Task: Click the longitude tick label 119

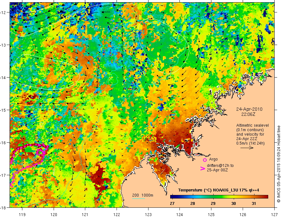Action: 22,215
